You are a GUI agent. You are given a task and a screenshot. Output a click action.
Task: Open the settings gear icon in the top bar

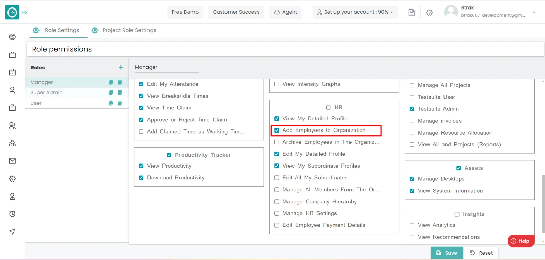point(429,12)
